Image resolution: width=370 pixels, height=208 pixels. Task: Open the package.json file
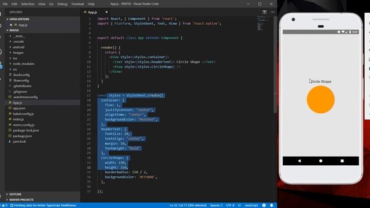coord(23,136)
